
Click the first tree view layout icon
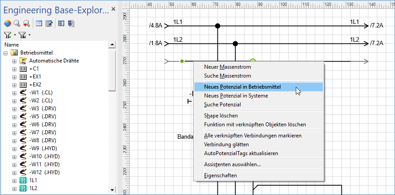(61, 23)
